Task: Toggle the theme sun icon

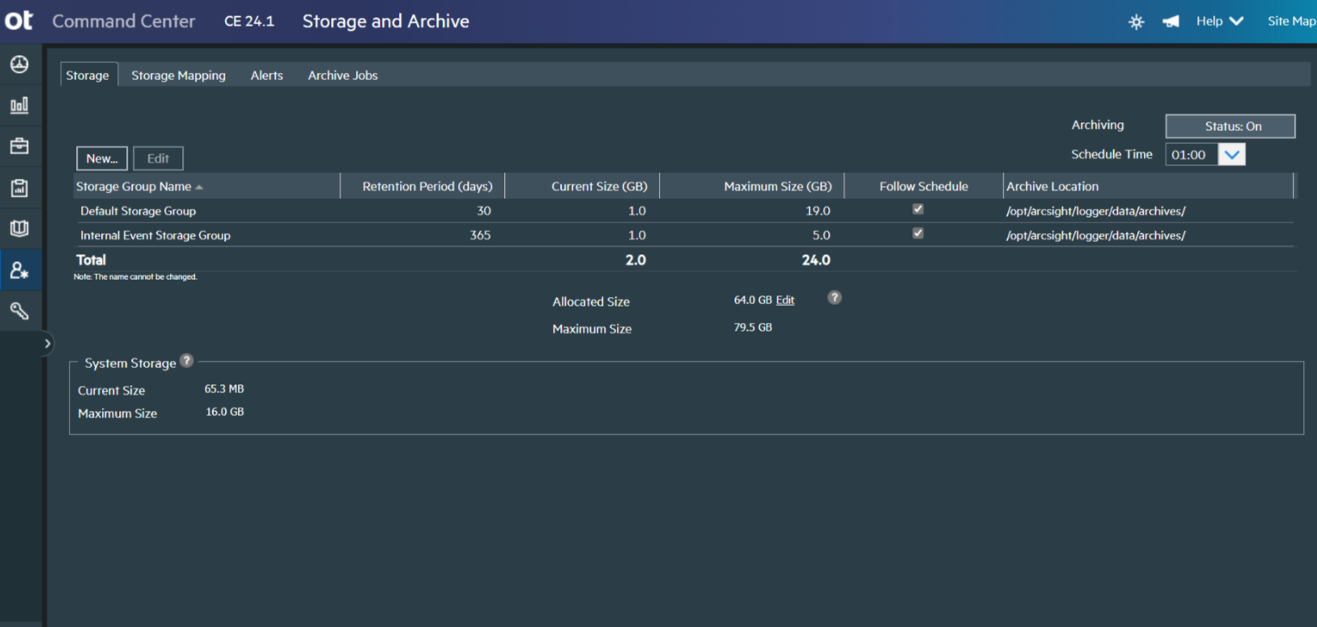Action: [1136, 22]
